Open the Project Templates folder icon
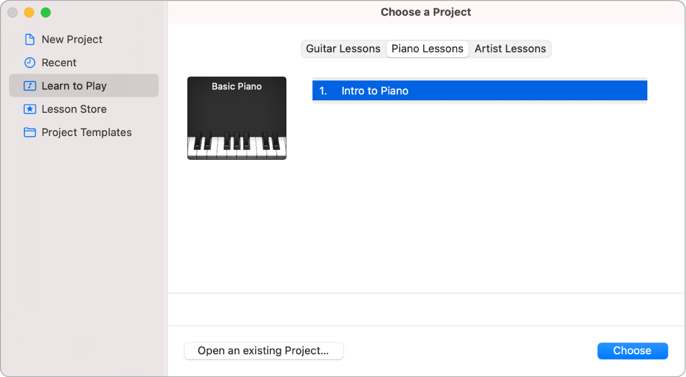The height and width of the screenshot is (377, 686). [x=30, y=132]
